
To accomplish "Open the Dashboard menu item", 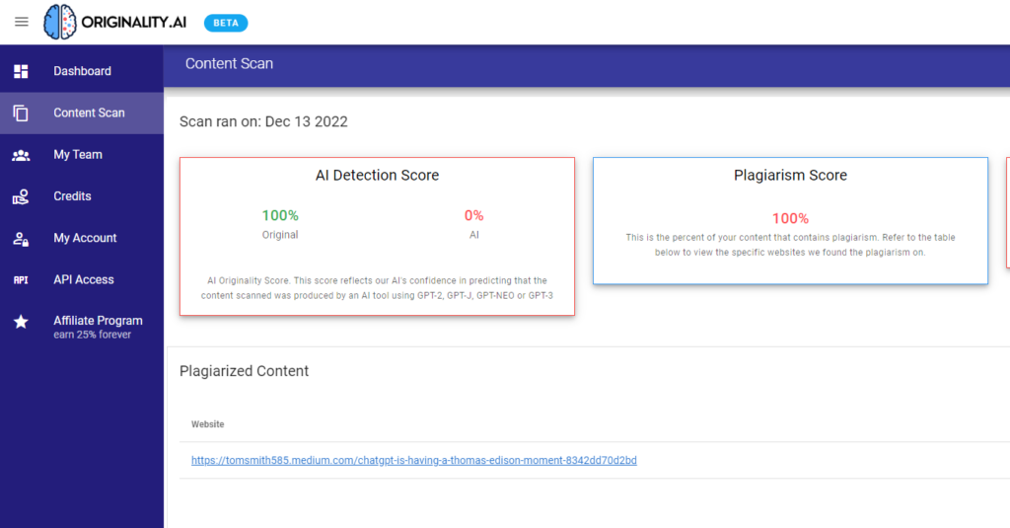I will [x=82, y=71].
